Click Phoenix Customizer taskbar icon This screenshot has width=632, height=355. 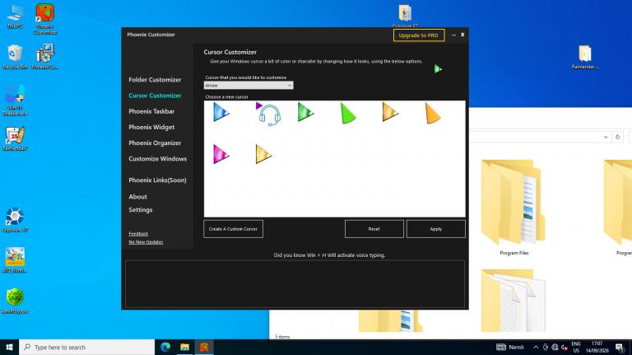[x=204, y=347]
